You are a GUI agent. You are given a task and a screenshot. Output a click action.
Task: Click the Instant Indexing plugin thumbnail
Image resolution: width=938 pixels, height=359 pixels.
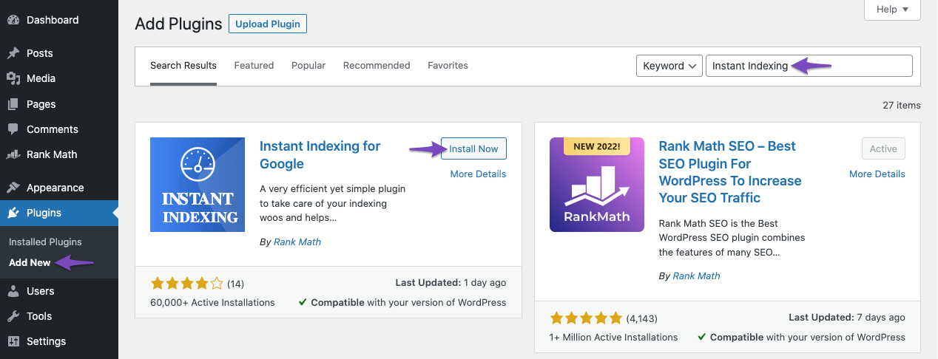pos(198,185)
